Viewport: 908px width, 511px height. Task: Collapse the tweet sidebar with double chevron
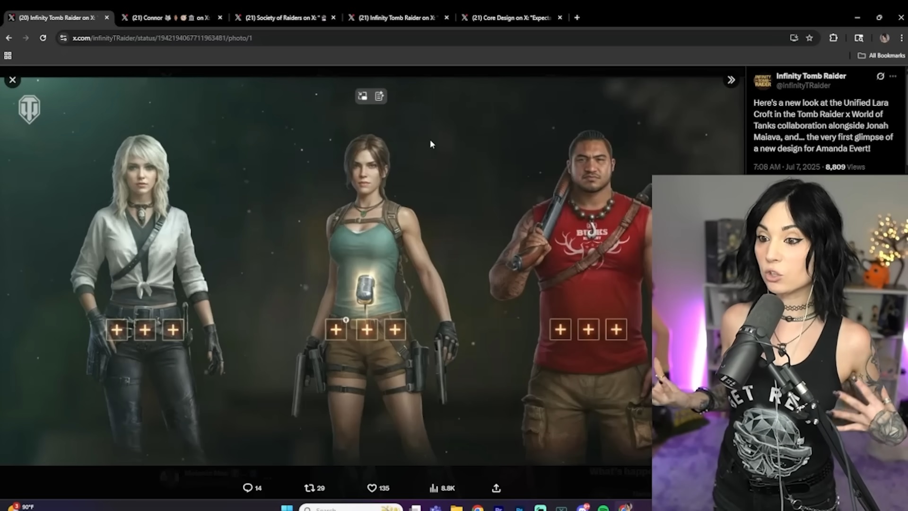point(731,80)
